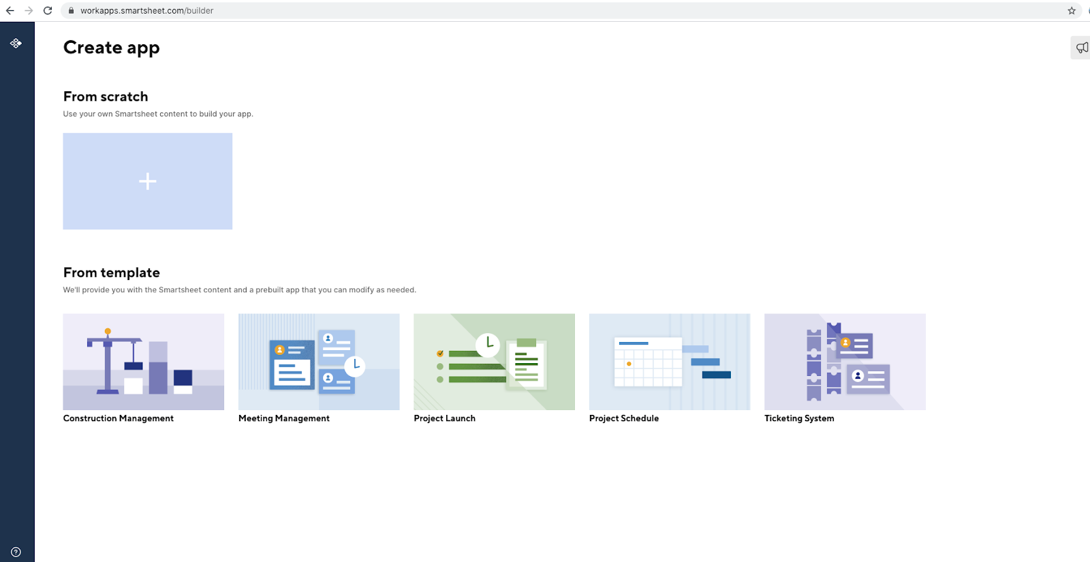This screenshot has width=1090, height=562.
Task: Select the Project Schedule template thumbnail
Action: pos(670,362)
